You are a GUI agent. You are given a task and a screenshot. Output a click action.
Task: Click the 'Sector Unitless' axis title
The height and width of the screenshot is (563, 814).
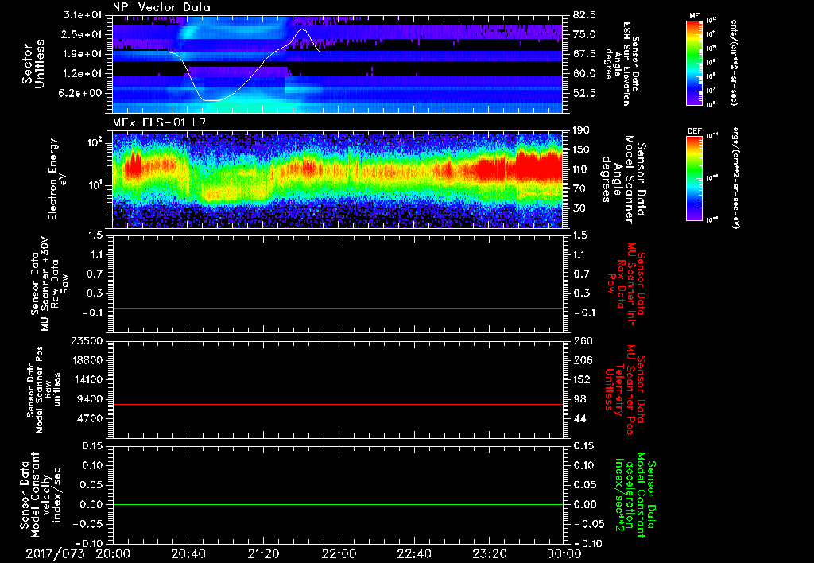(x=33, y=64)
